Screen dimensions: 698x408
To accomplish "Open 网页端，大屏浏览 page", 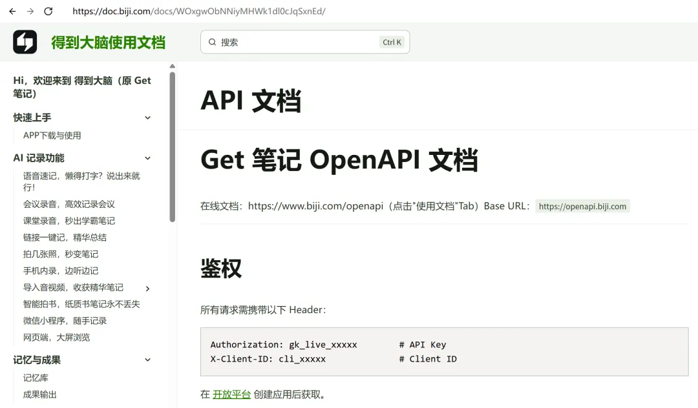I will click(56, 338).
